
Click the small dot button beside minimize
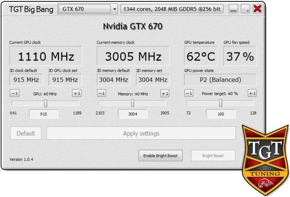click(245, 9)
